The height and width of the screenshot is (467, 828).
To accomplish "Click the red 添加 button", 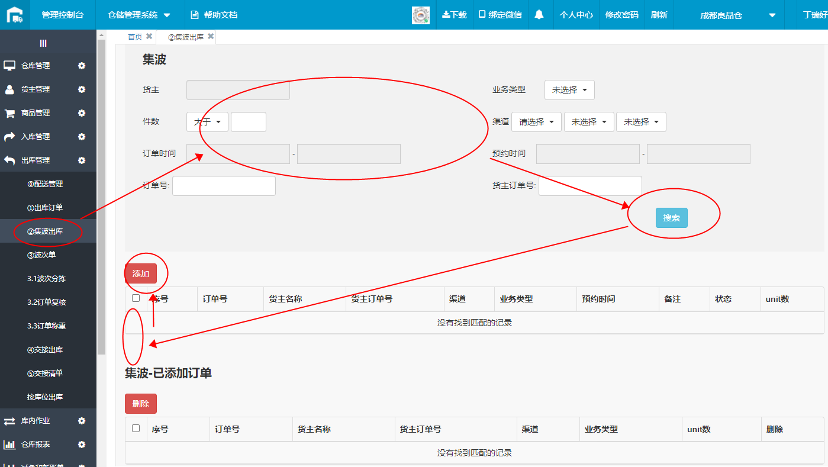I will 141,273.
